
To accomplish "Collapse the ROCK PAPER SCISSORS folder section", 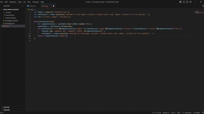I will (x=11, y=9).
